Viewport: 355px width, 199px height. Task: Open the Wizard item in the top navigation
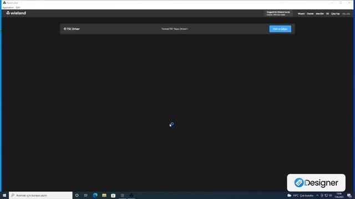point(301,14)
